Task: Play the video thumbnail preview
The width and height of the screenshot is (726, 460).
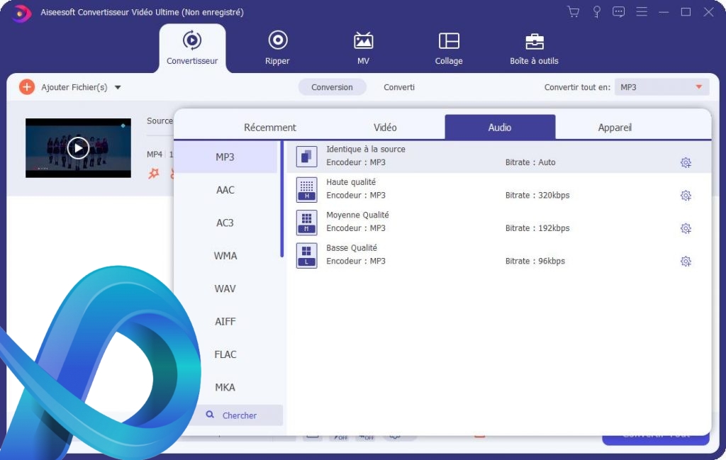Action: (x=78, y=148)
